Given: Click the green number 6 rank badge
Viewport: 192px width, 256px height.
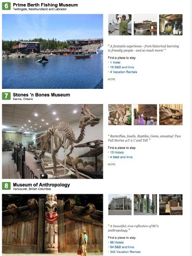Looking at the screenshot, I should (x=6, y=6).
